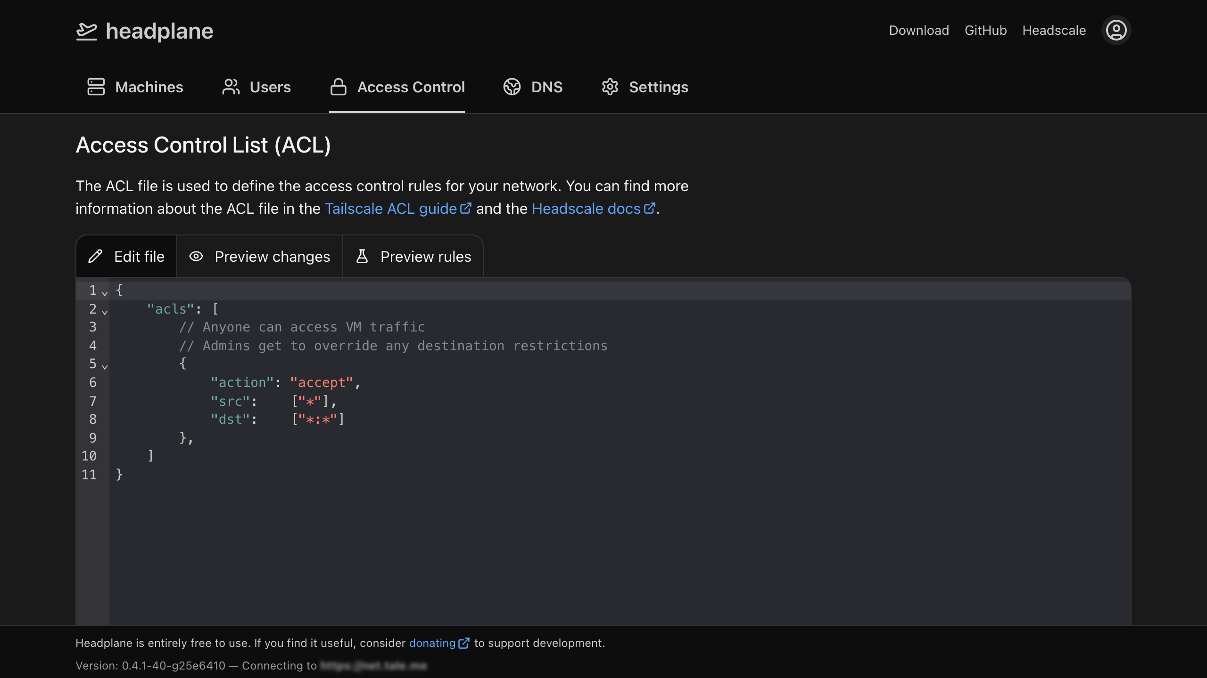Click the flask icon on Preview rules
Viewport: 1207px width, 678px height.
362,256
